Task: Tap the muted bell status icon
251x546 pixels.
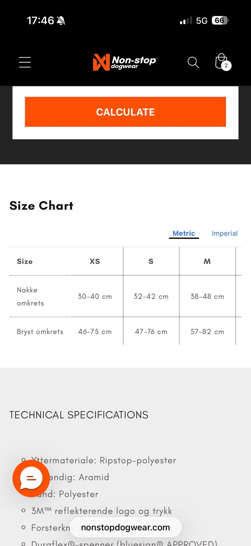Action: 61,20
